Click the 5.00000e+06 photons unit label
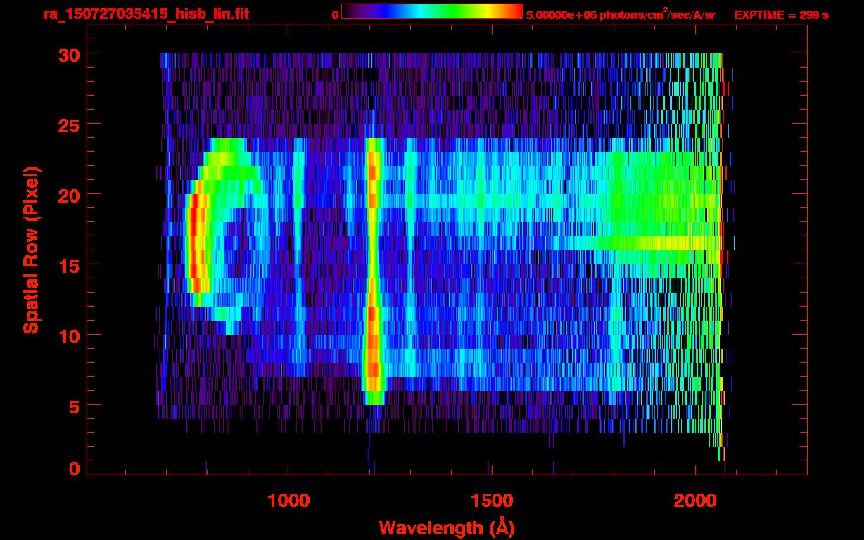This screenshot has height=540, width=864. (x=621, y=14)
